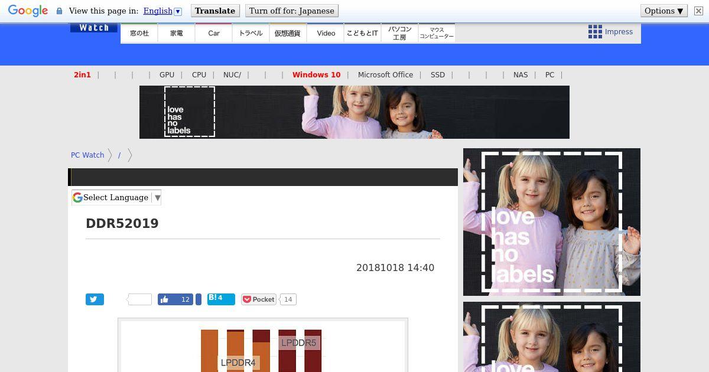709x372 pixels.
Task: Click the NAS topic link
Action: coord(521,75)
